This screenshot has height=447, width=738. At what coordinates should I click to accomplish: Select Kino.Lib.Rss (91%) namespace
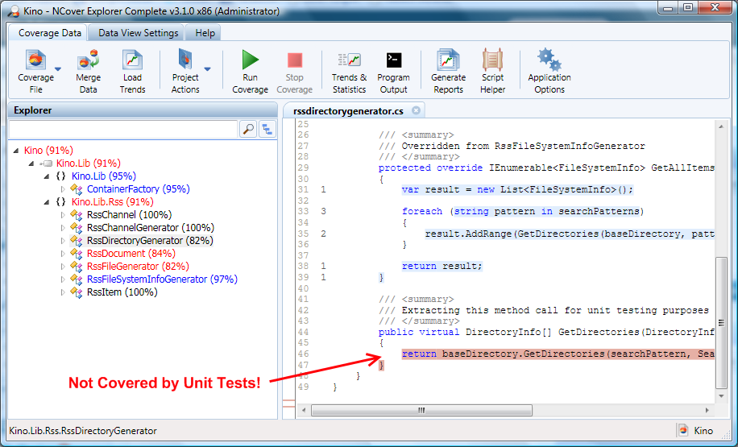(x=113, y=202)
